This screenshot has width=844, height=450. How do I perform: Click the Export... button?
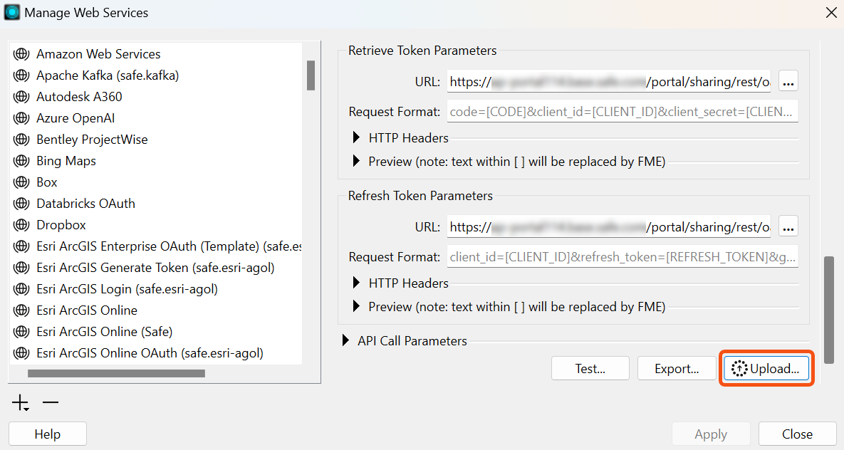677,369
